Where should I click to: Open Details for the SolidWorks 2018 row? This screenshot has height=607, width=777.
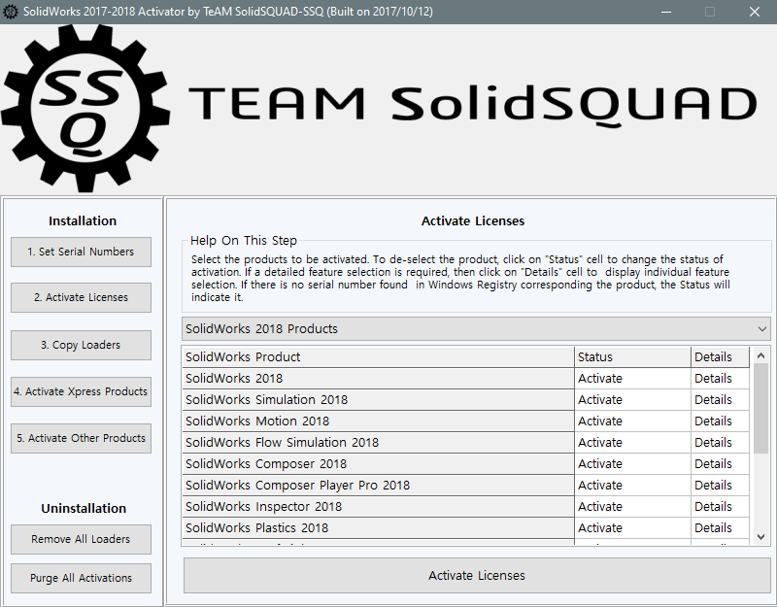point(720,378)
